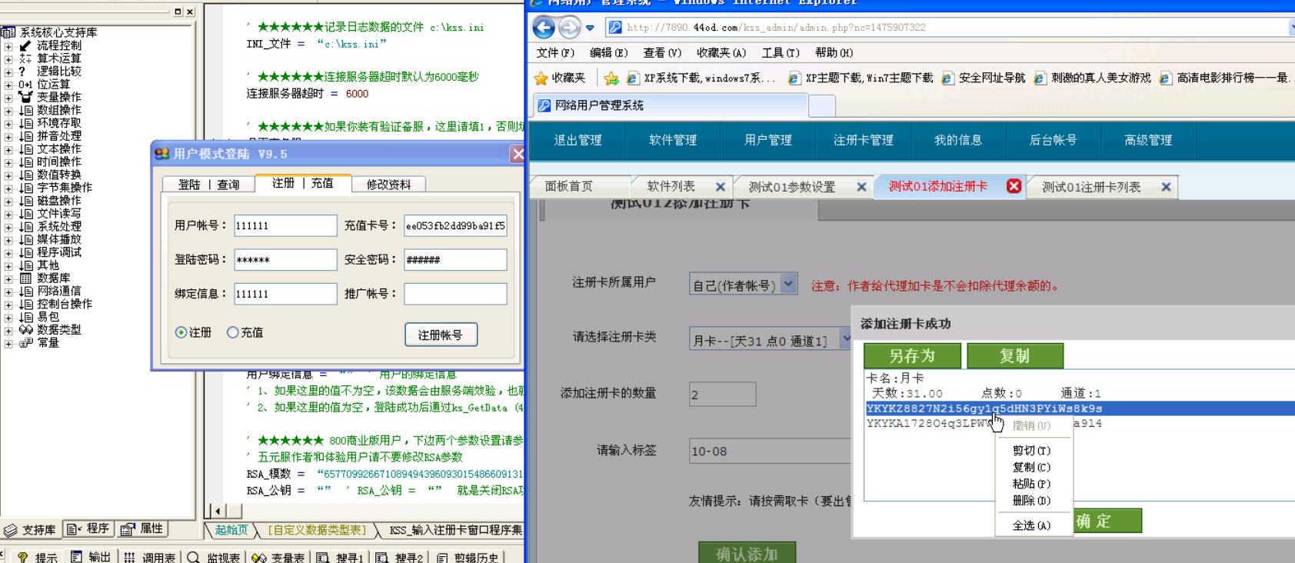Click the 流程控制 library icon
1295x563 pixels.
point(25,45)
